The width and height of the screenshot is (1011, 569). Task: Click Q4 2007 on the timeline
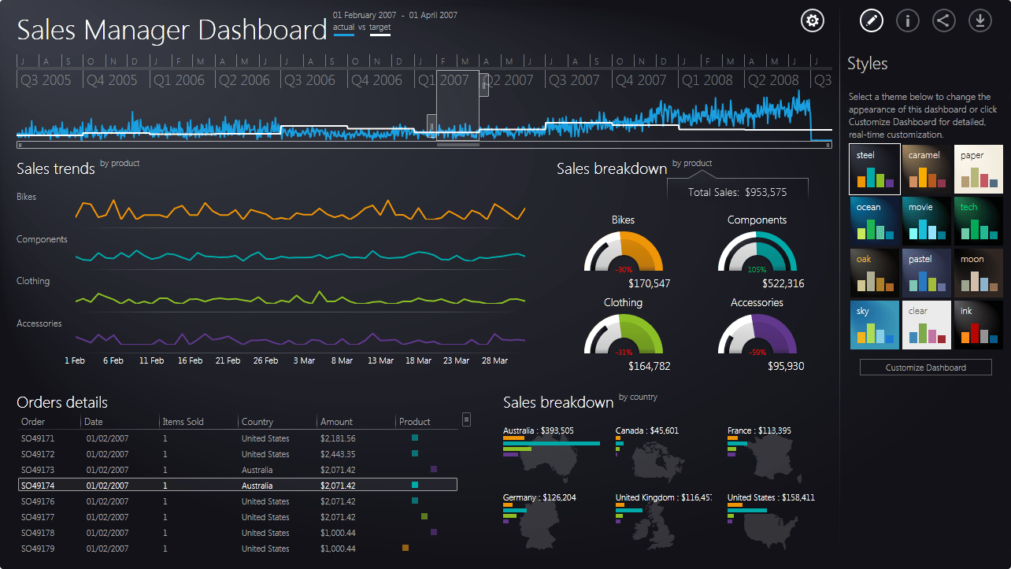641,80
